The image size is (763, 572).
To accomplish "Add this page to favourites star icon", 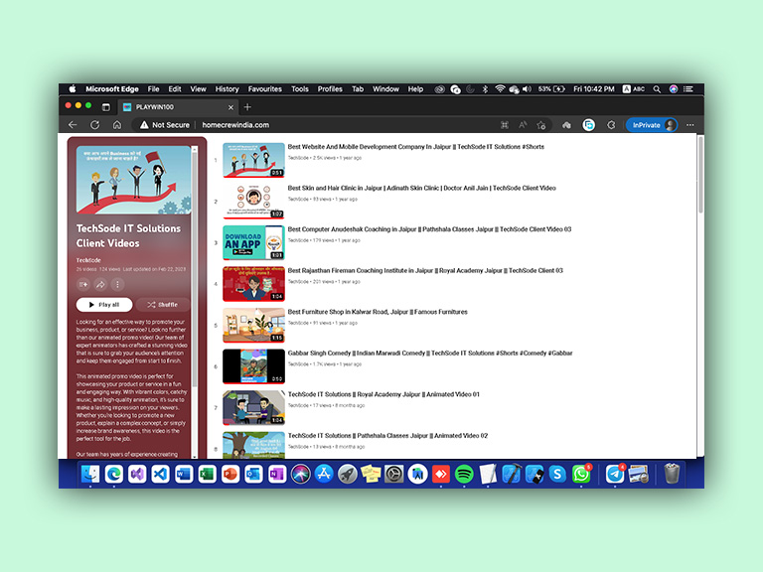I will [x=541, y=125].
